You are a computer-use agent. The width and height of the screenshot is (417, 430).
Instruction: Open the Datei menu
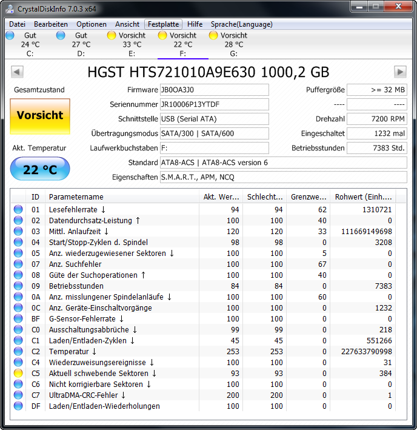(17, 24)
